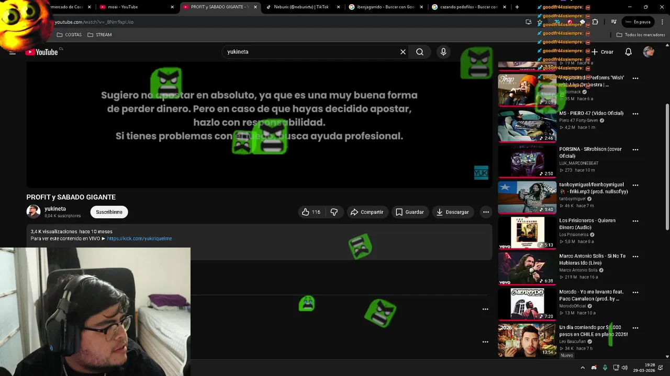Switch to the ibenjagarrido Google search tab
Image resolution: width=670 pixels, height=376 pixels.
click(385, 7)
